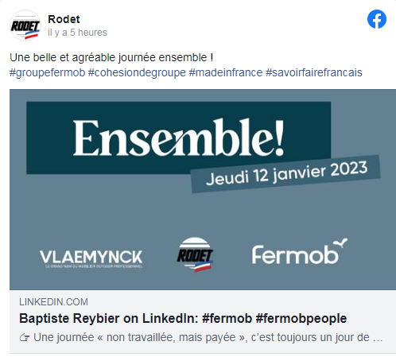Click the Vlaemynck logo in the image
396x357 pixels.
click(91, 258)
